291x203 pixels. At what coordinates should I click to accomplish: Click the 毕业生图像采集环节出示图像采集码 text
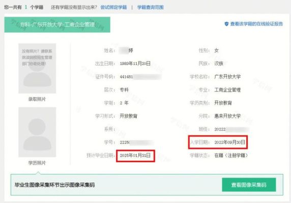(x=55, y=185)
